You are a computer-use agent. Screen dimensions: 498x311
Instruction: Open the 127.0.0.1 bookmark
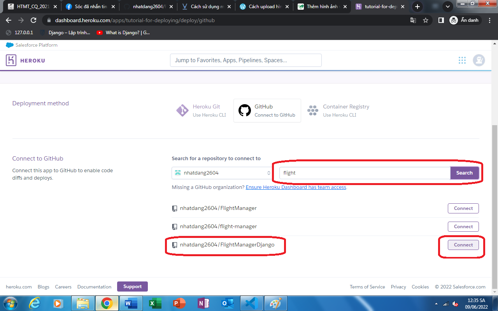pyautogui.click(x=19, y=33)
